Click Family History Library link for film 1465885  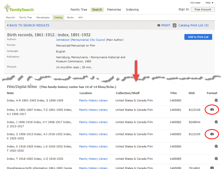click(93, 159)
